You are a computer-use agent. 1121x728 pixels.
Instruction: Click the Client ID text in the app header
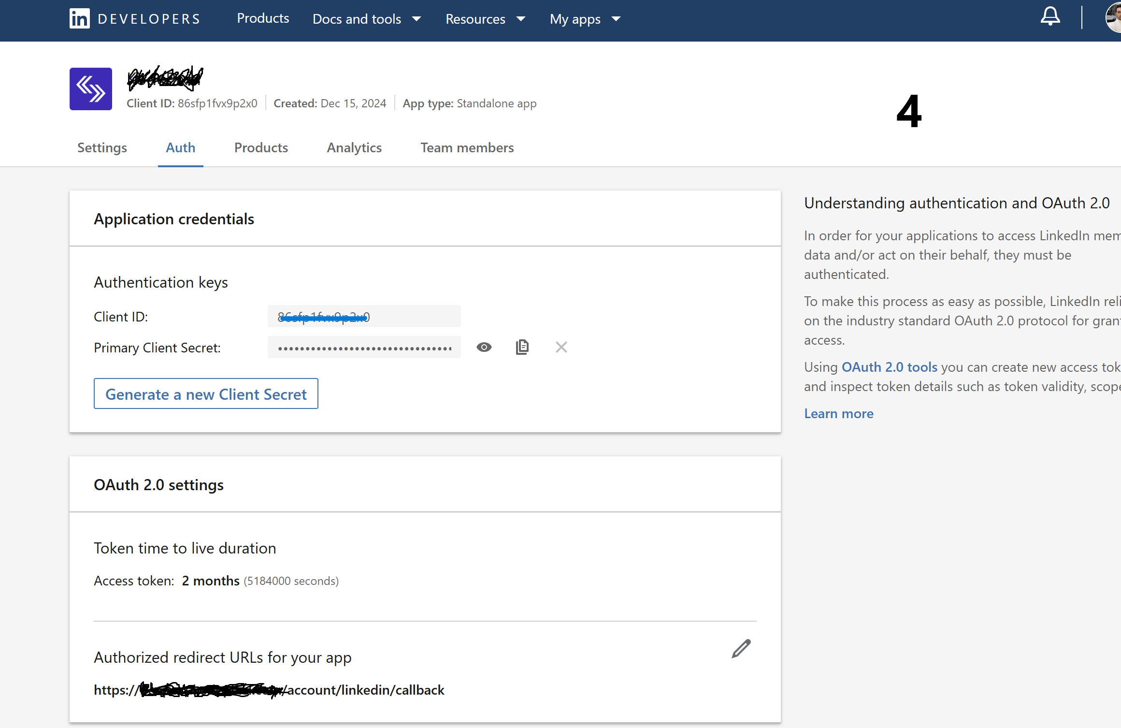[x=192, y=103]
